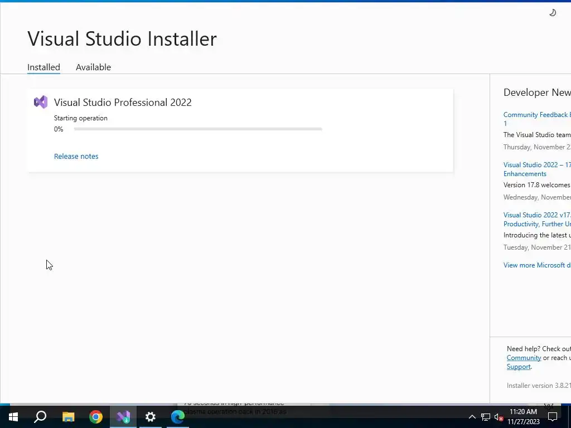Image resolution: width=571 pixels, height=428 pixels.
Task: Open the Release notes link
Action: (x=76, y=156)
